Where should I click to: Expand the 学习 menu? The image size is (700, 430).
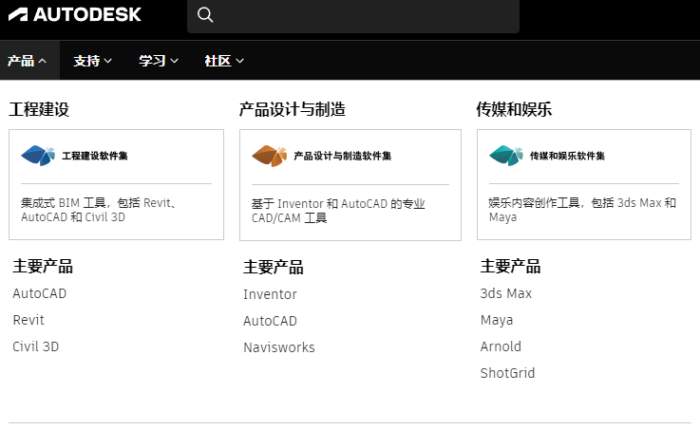click(159, 61)
